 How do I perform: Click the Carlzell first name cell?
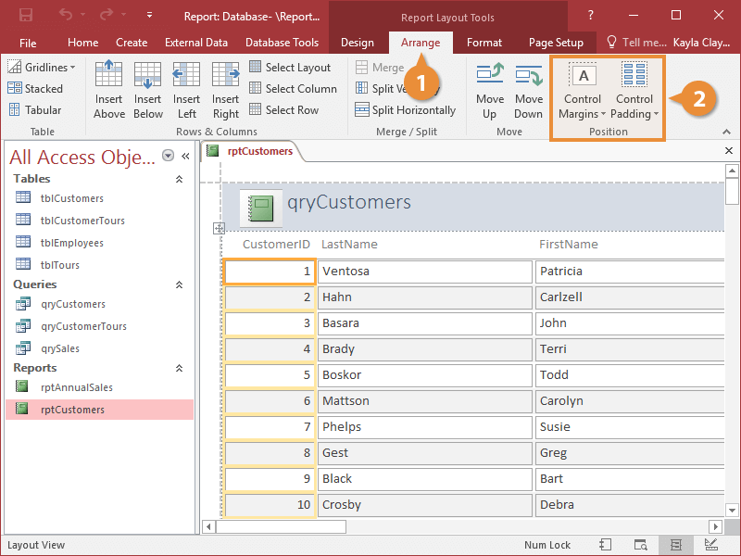point(630,297)
